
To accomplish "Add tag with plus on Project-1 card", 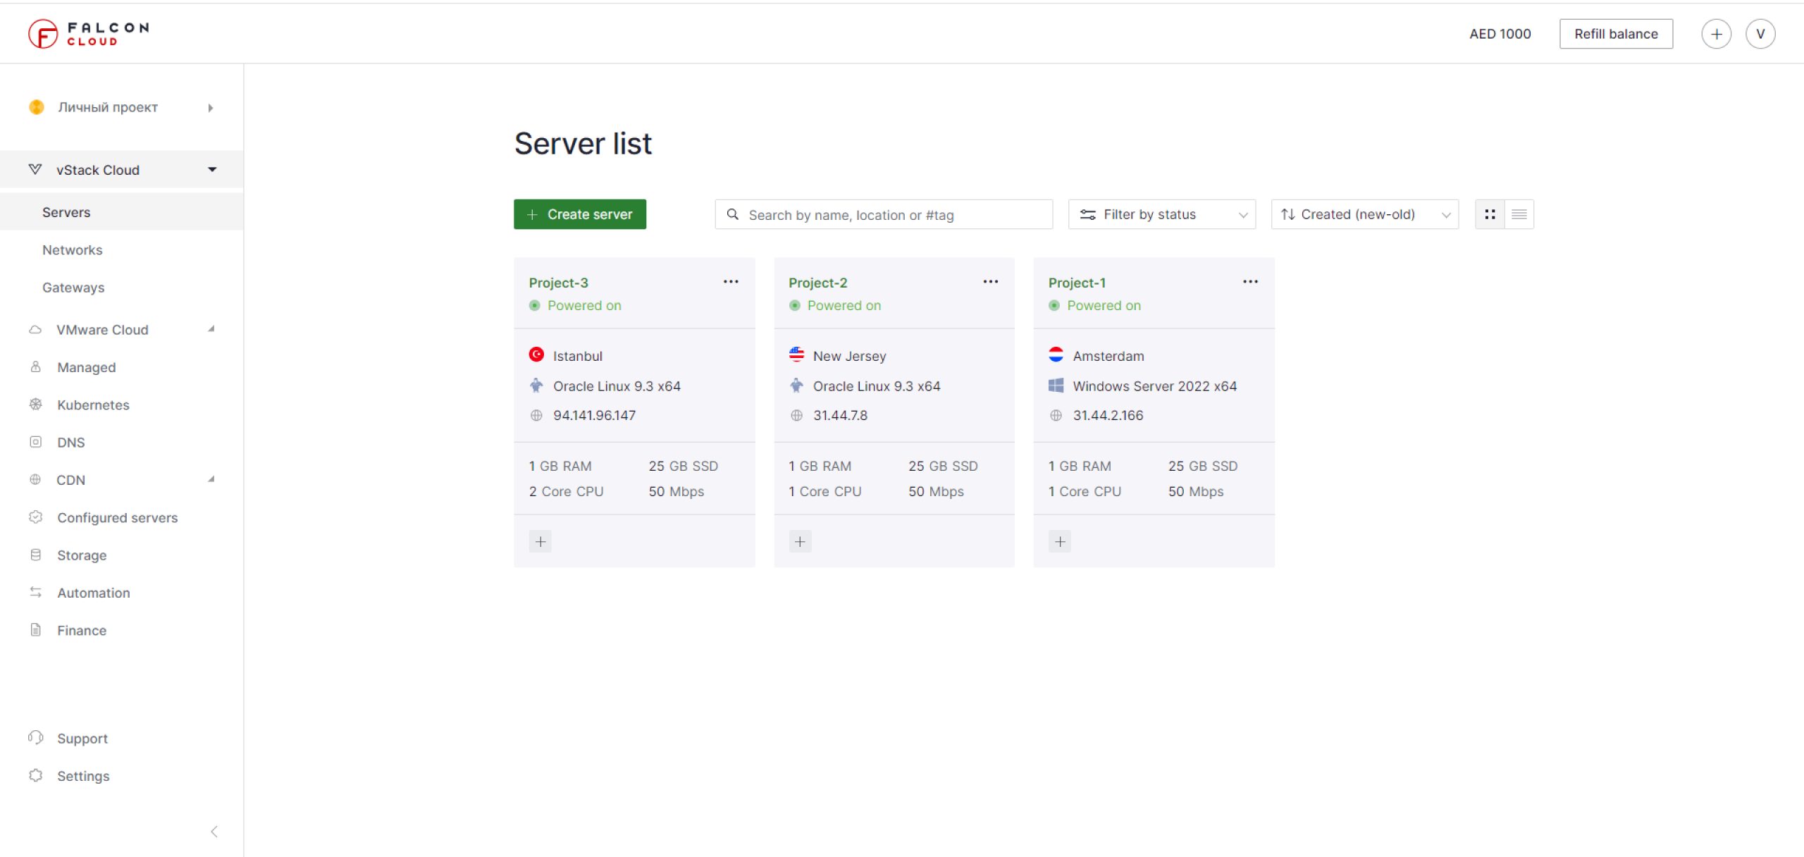I will pyautogui.click(x=1060, y=541).
